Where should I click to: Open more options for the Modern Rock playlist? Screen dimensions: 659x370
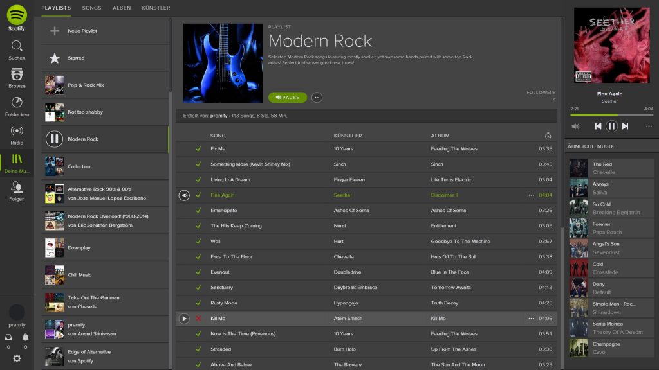coord(317,97)
